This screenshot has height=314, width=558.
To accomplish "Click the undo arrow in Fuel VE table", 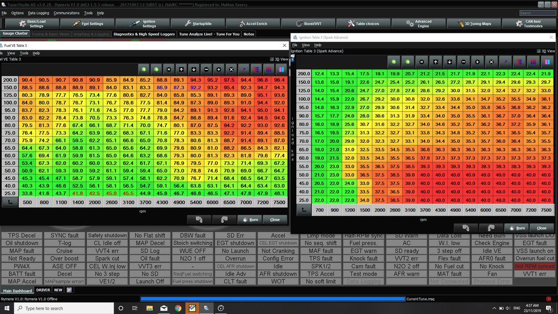I will [198, 219].
